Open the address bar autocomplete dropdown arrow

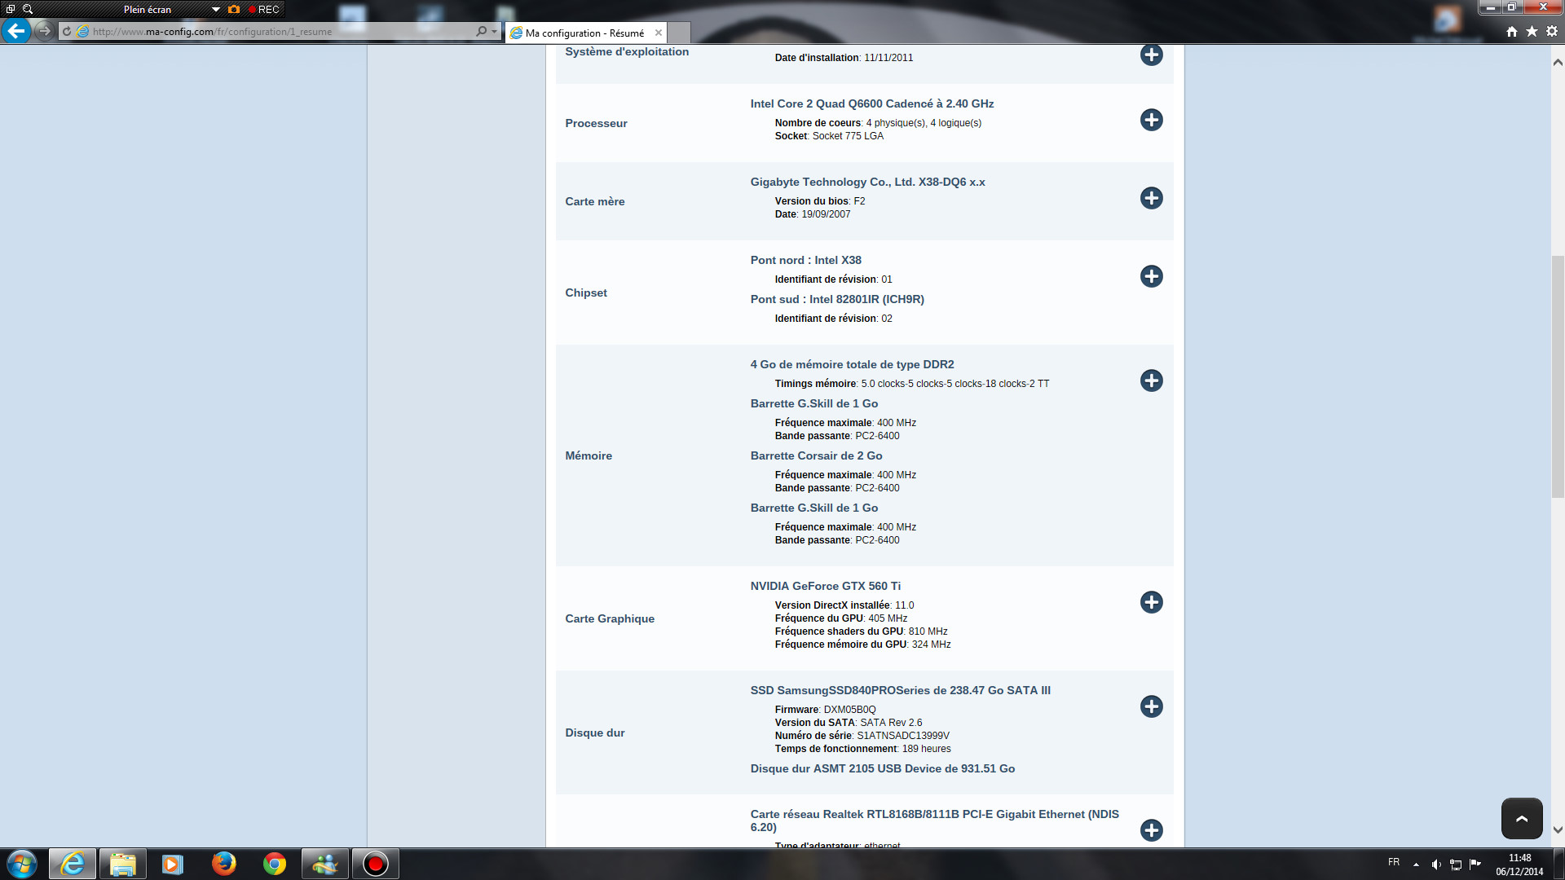[494, 32]
